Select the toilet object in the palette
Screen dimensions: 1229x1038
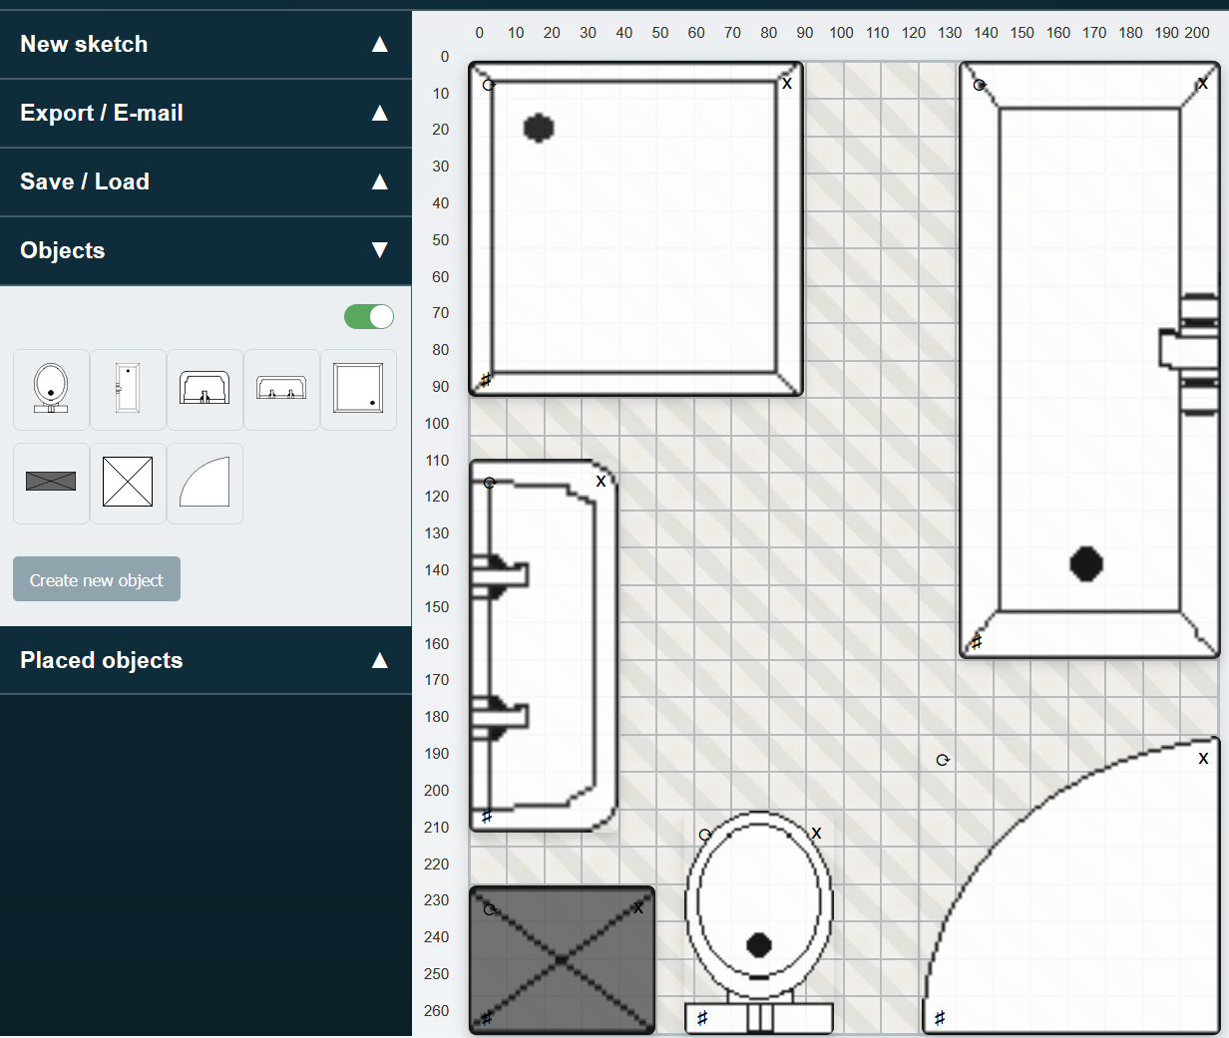point(51,390)
